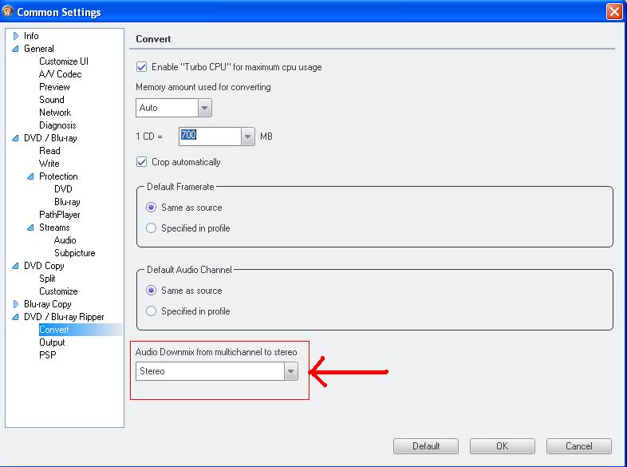Open the Sound settings page
Viewport: 627px width, 467px height.
[52, 100]
